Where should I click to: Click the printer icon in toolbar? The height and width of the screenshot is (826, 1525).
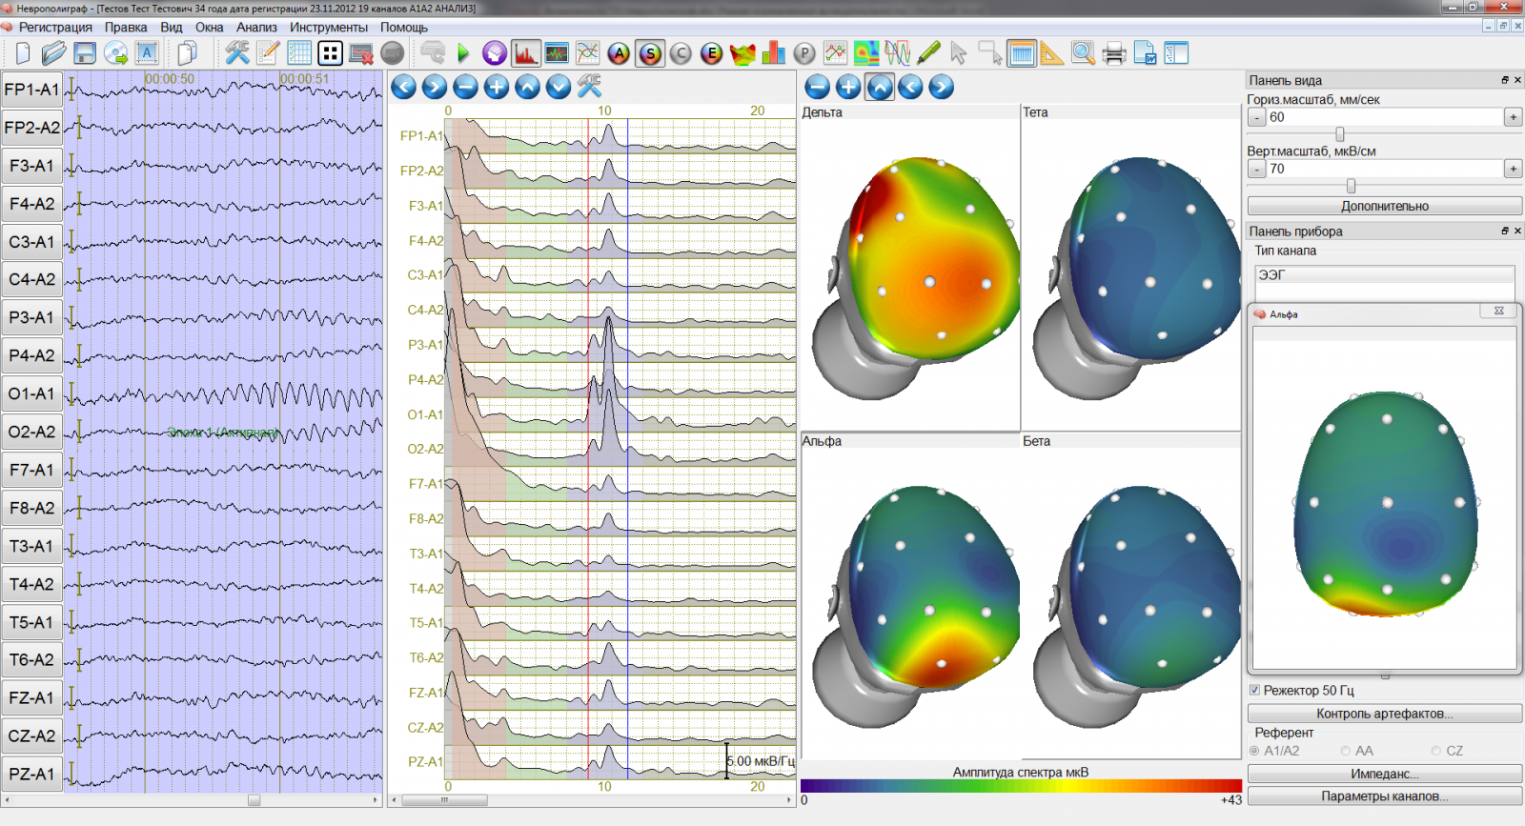(1113, 53)
